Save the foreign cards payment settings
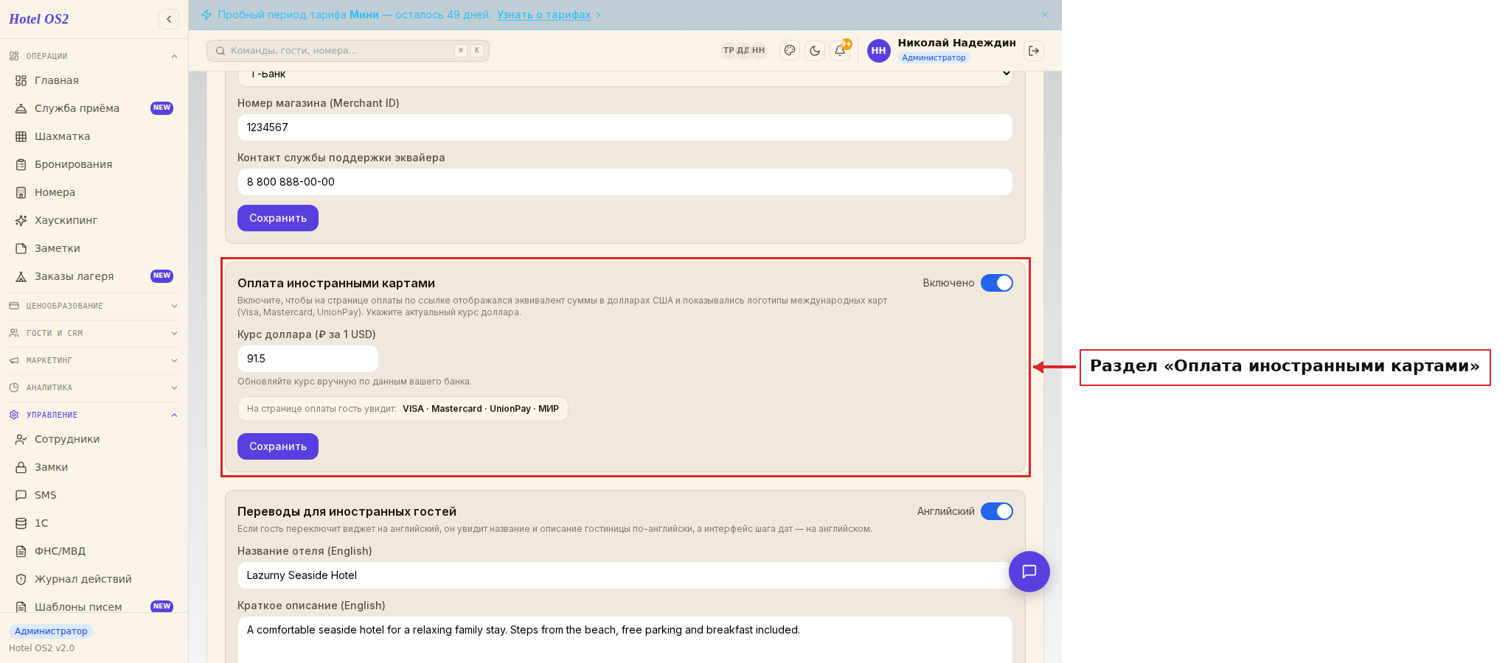The width and height of the screenshot is (1508, 663). [278, 446]
